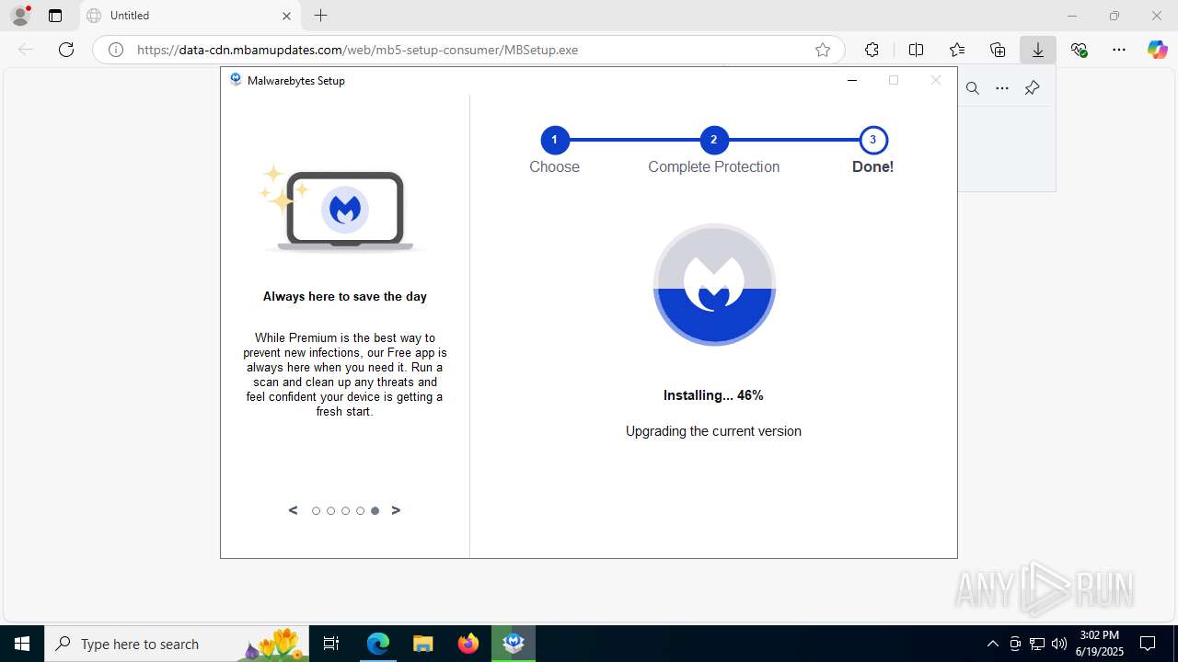Open the notification center
This screenshot has width=1178, height=662.
[x=1148, y=644]
